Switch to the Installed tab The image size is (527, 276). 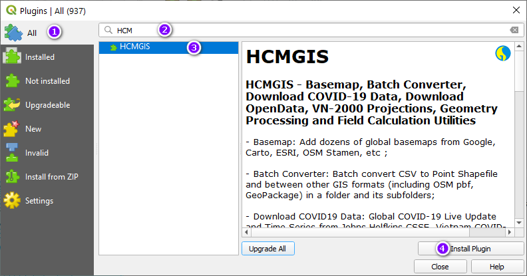(x=47, y=57)
